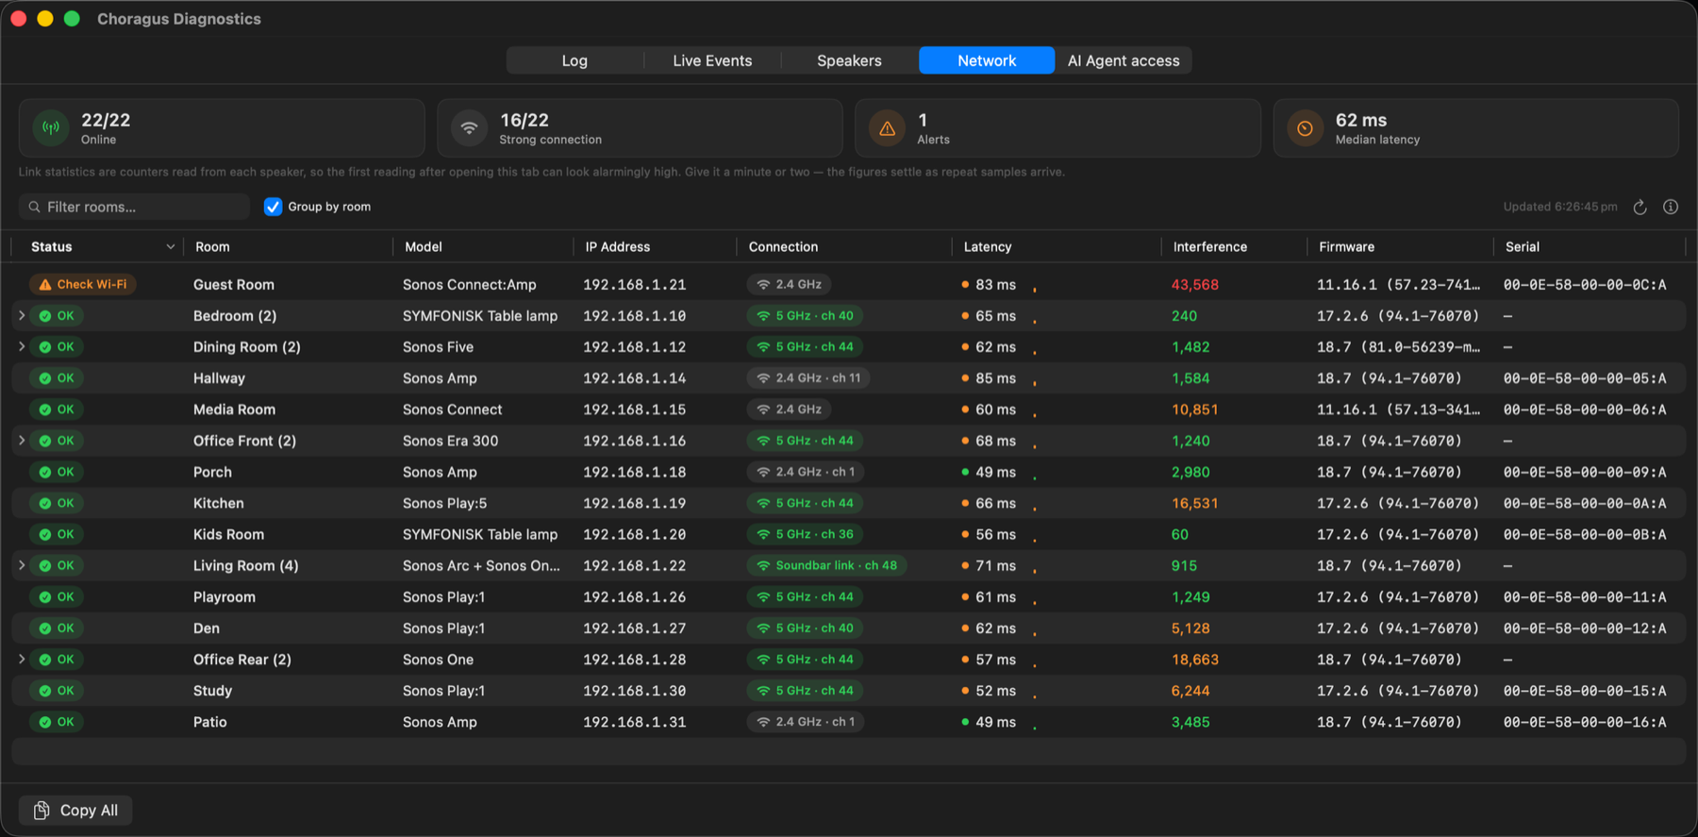Open the Live Events tab
Viewport: 1698px width, 837px height.
point(712,60)
